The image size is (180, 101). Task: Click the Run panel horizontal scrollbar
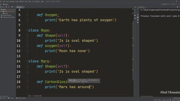(147, 96)
